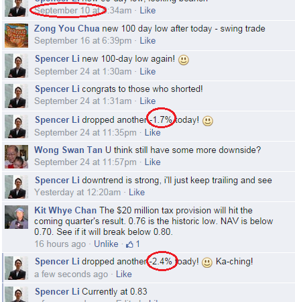295x302 pixels.
Task: Click smiley emoticon before 'Ka-ching!'
Action: pyautogui.click(x=207, y=262)
